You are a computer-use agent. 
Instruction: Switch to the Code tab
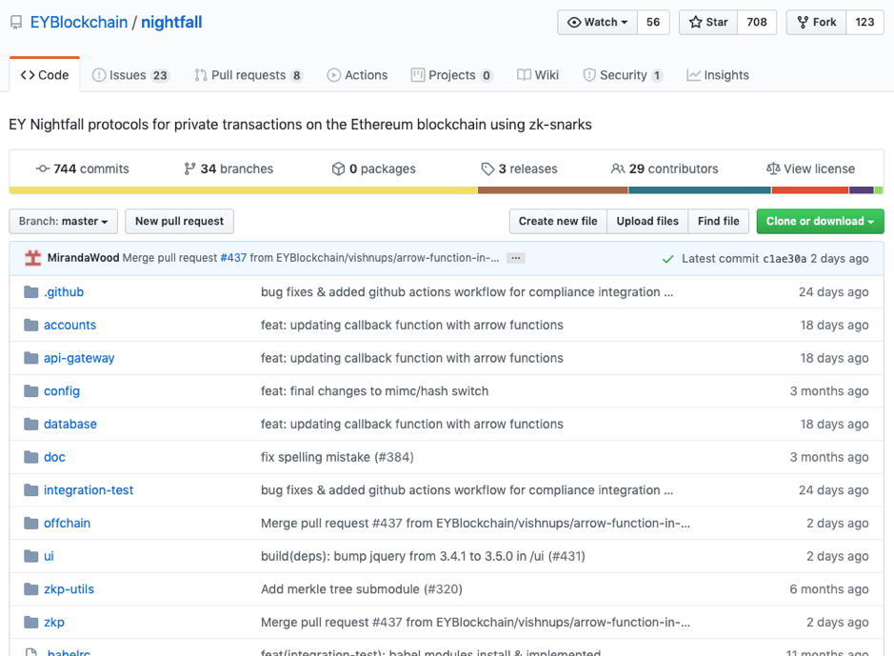coord(45,75)
